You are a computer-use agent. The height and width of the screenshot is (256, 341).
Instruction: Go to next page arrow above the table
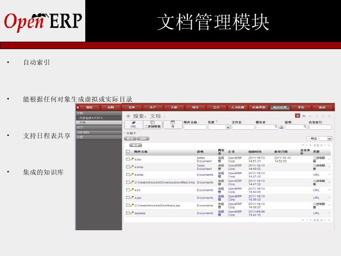click(325, 145)
